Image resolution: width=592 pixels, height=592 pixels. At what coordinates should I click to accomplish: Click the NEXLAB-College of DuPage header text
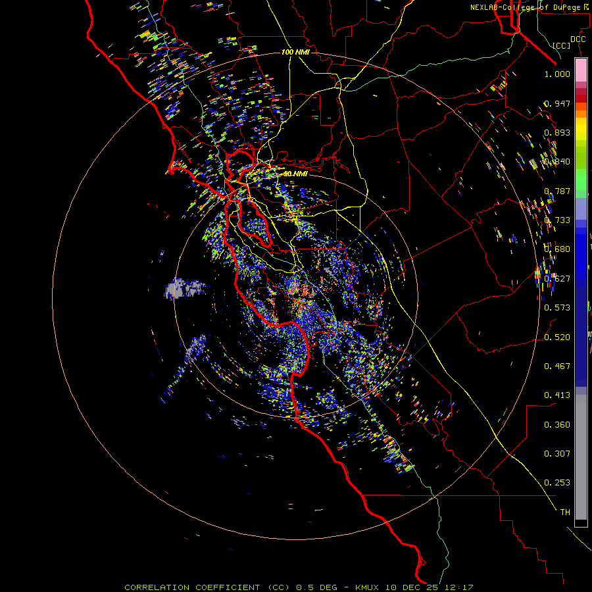pos(529,7)
